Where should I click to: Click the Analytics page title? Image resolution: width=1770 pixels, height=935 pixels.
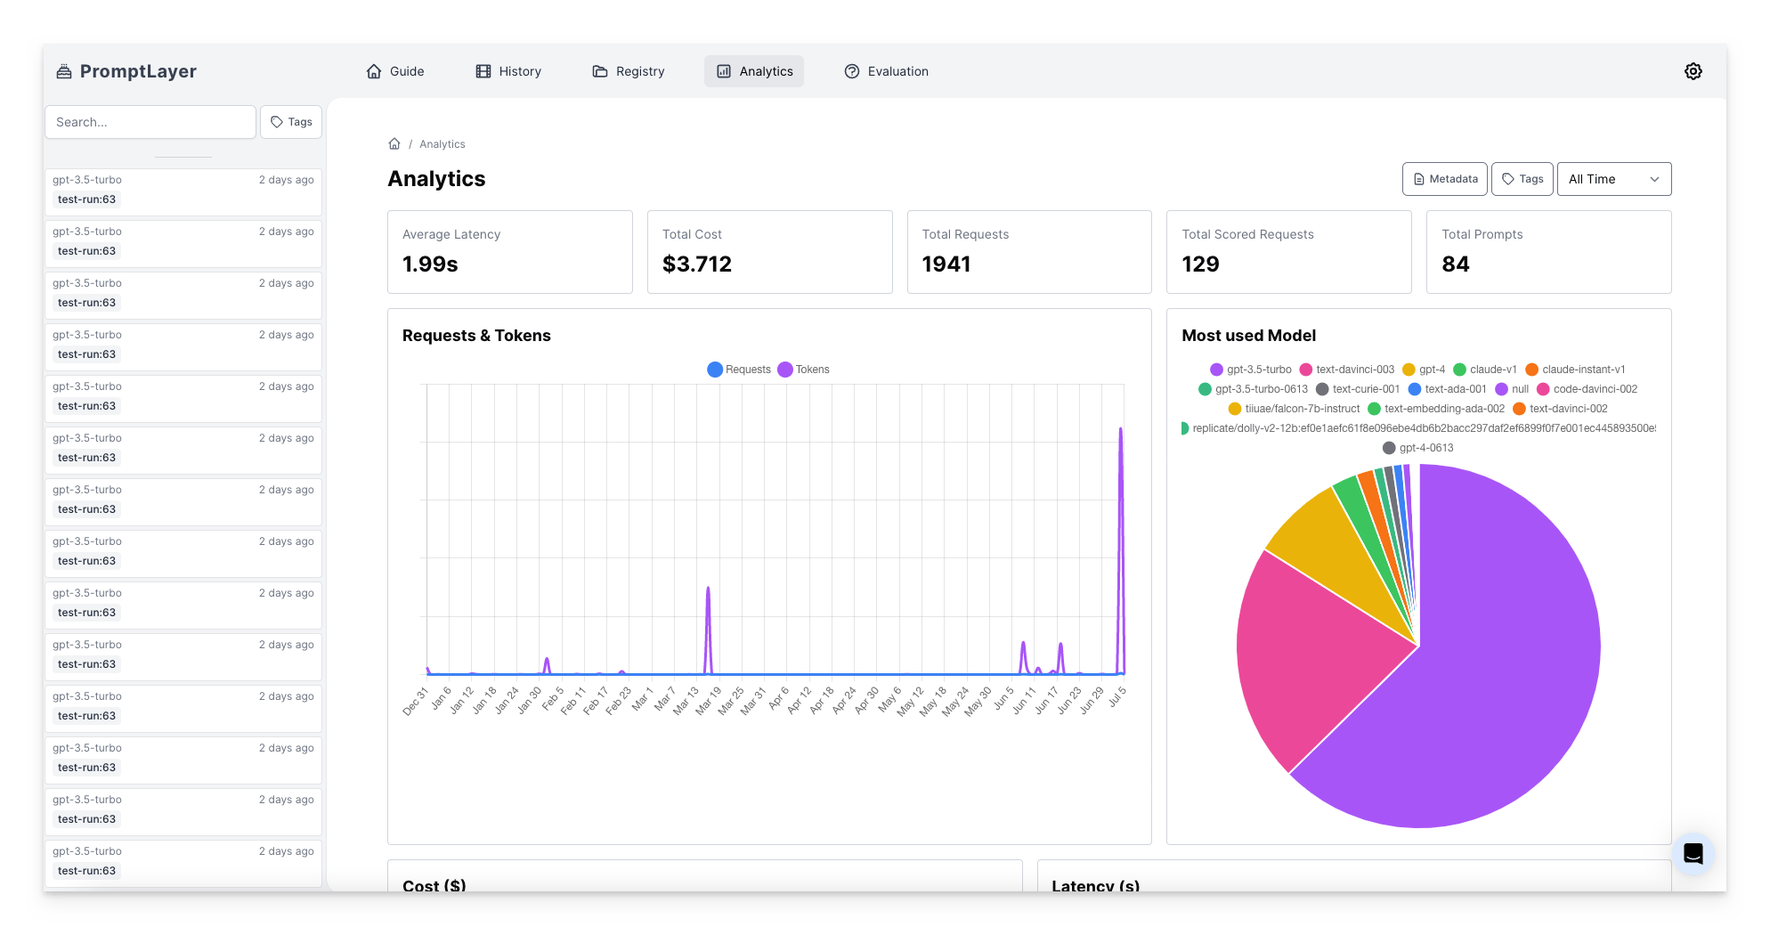[x=436, y=179]
